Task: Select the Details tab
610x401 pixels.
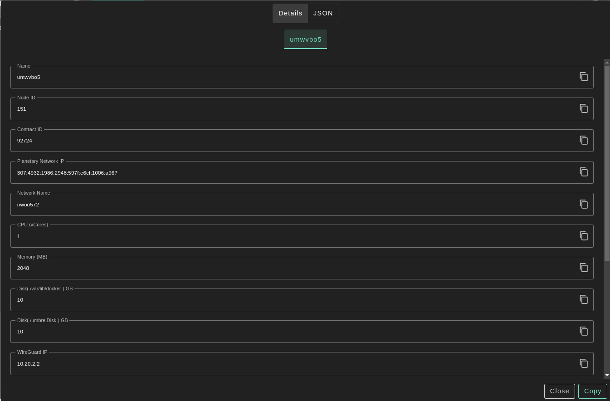Action: 290,13
